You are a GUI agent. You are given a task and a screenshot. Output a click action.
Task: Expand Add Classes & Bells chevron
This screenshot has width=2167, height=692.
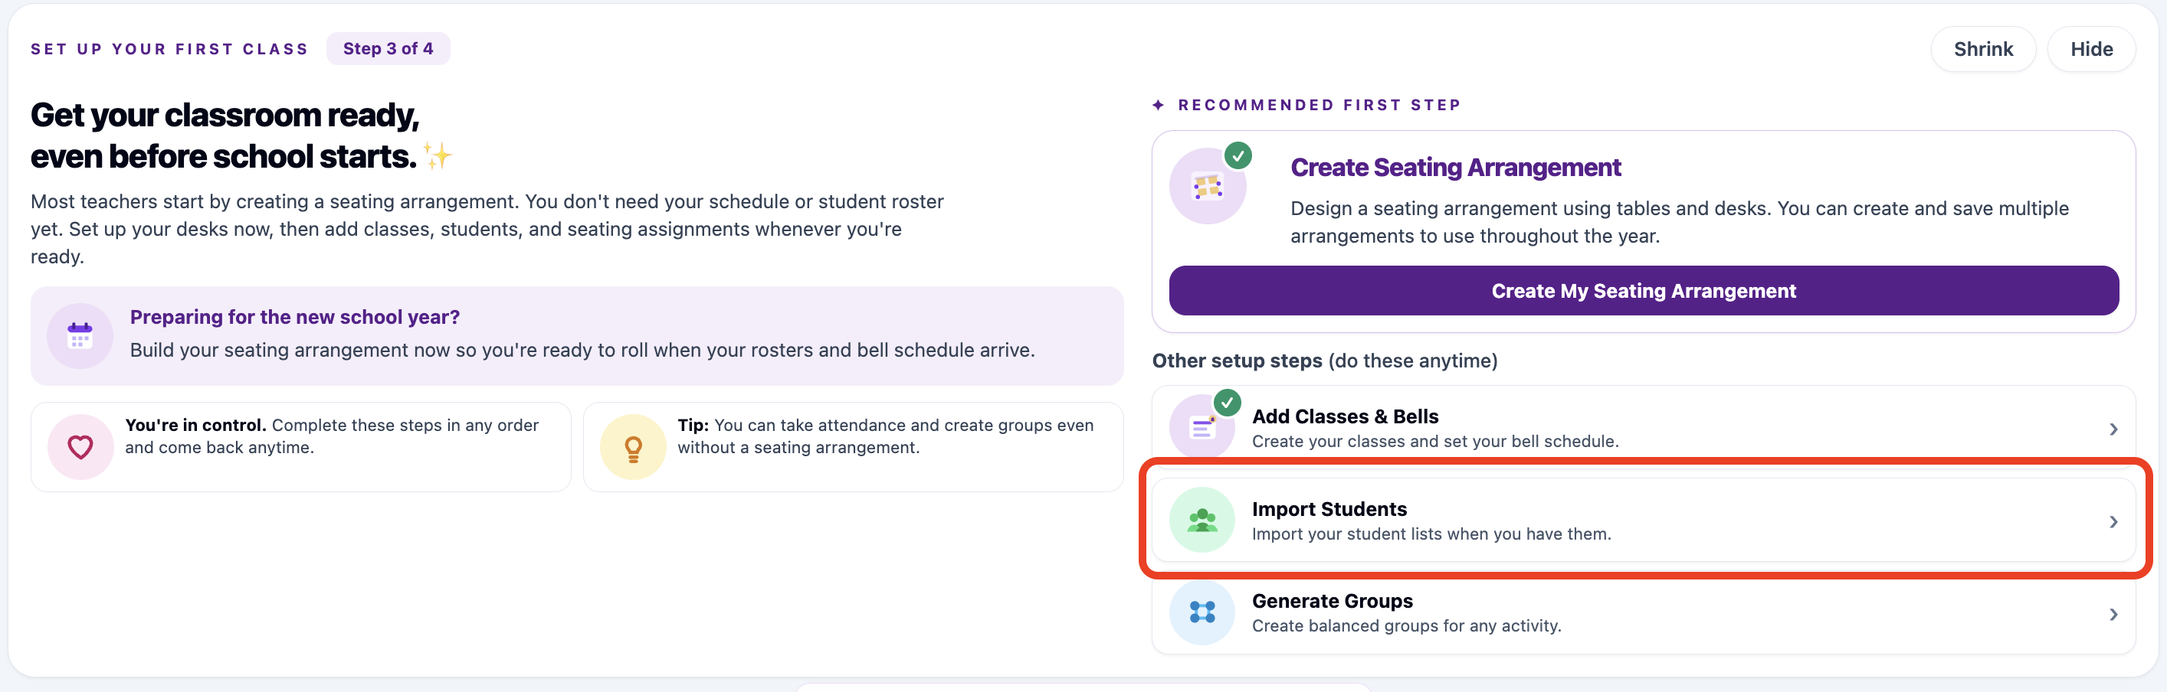2113,429
